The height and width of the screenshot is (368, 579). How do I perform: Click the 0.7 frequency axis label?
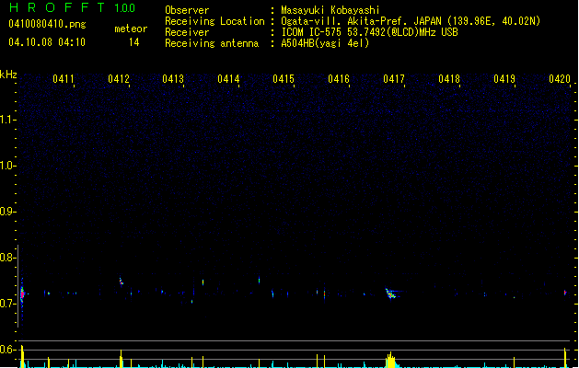[x=7, y=304]
